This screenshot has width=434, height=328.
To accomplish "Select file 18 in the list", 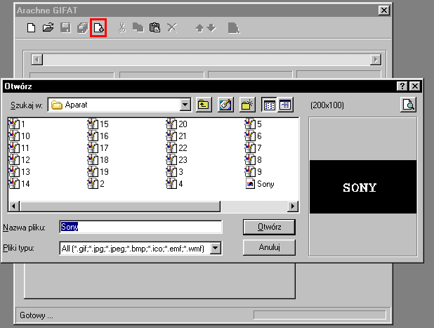I will pos(98,159).
